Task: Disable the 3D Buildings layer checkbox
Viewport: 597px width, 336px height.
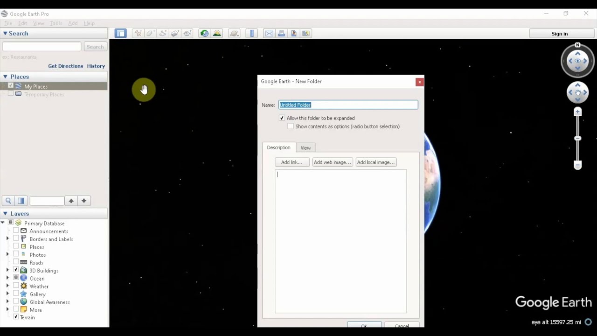Action: [16, 270]
